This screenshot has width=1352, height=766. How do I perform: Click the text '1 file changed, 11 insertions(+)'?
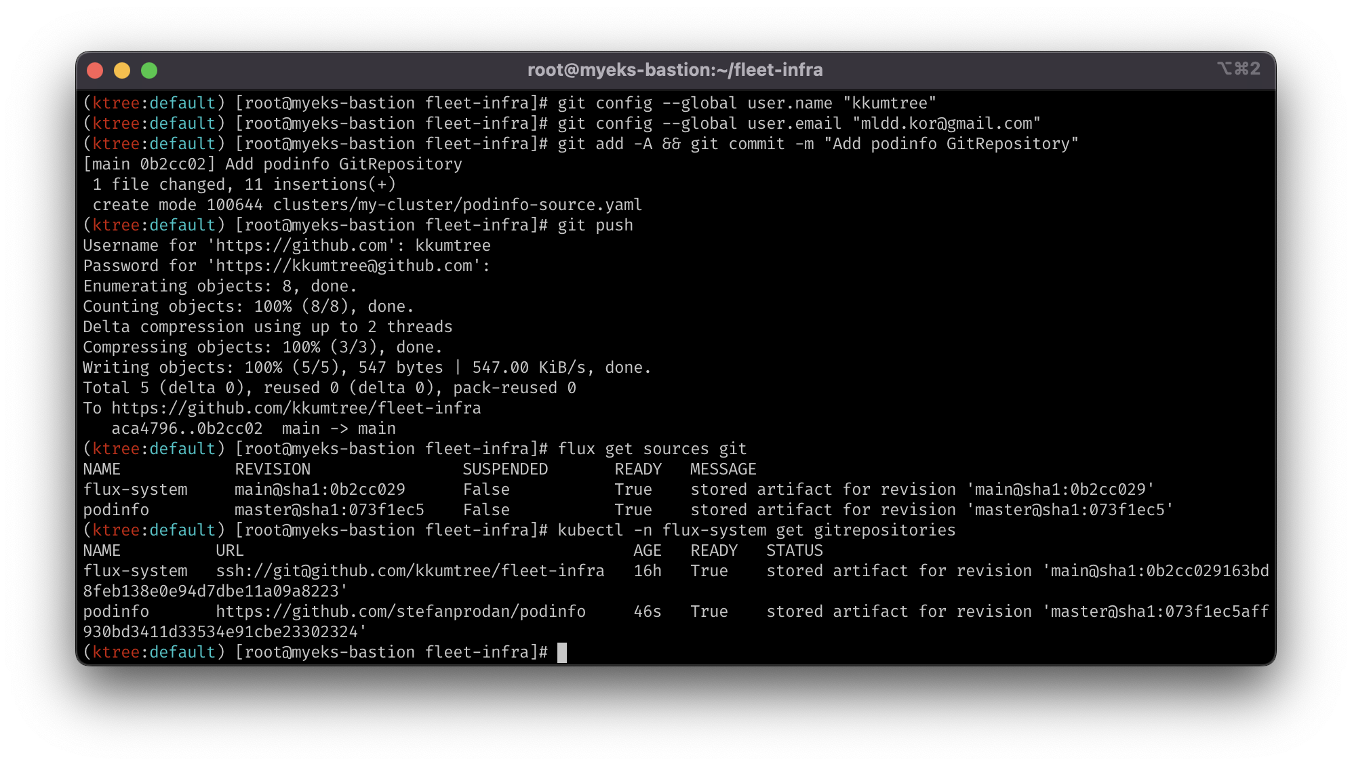244,184
